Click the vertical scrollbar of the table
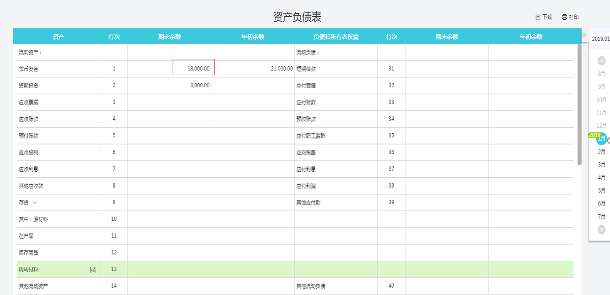The width and height of the screenshot is (610, 295). pyautogui.click(x=579, y=104)
